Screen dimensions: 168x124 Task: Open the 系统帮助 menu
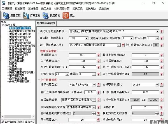point(91,9)
